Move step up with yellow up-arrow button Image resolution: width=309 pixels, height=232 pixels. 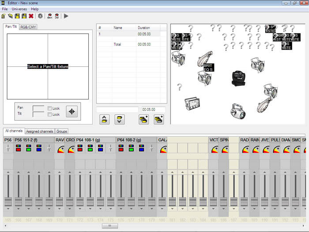[x=105, y=119]
